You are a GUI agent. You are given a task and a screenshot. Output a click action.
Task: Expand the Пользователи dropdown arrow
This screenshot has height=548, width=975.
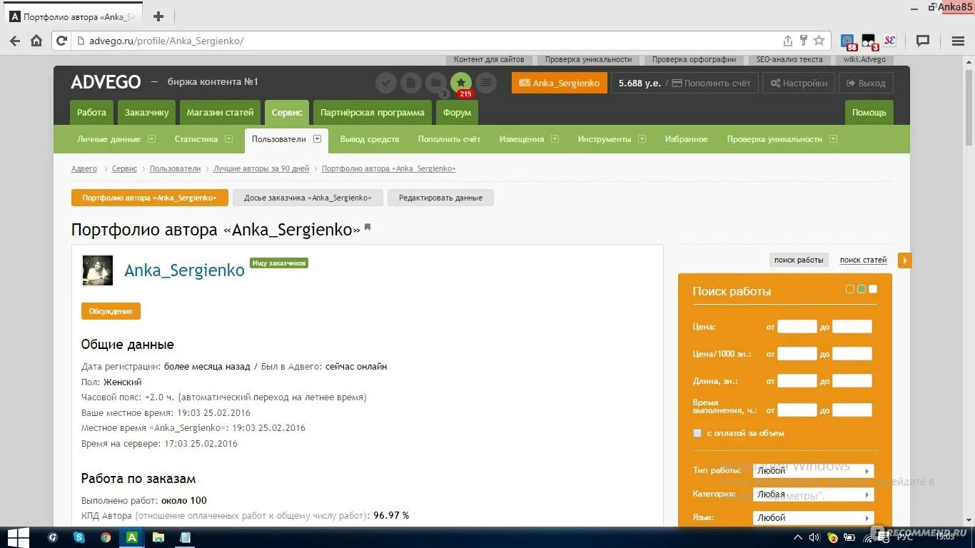click(317, 139)
